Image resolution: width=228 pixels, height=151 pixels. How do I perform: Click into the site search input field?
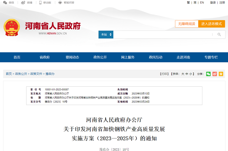coord(162,35)
